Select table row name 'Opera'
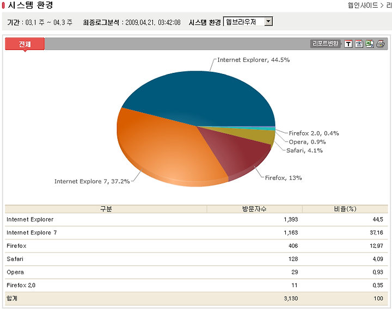Image resolution: width=392 pixels, height=309 pixels. coord(15,273)
